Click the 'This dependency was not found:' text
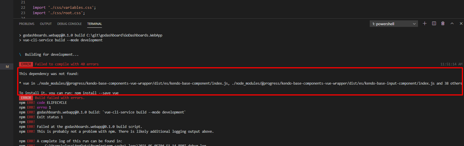This screenshot has width=464, height=146. [49, 74]
